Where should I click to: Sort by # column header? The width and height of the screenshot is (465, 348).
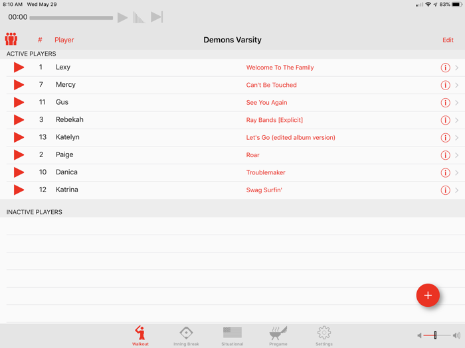[40, 40]
